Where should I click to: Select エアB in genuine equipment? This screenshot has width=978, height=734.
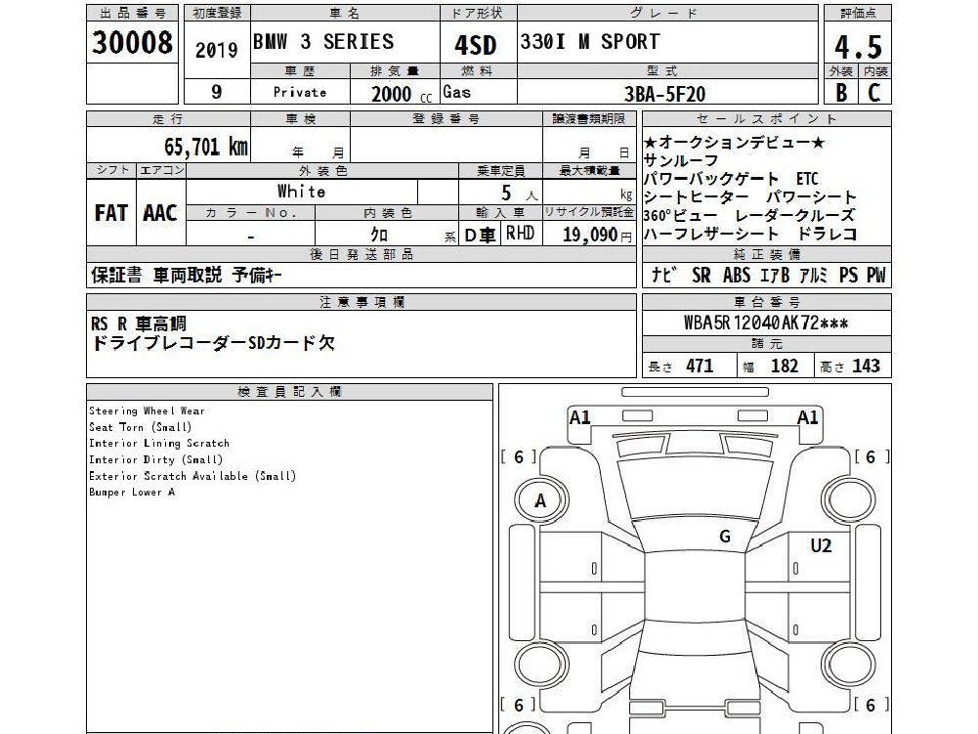pos(775,276)
